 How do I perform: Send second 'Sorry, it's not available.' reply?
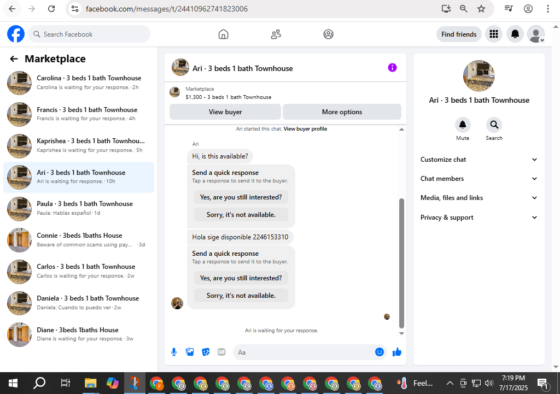(x=241, y=296)
